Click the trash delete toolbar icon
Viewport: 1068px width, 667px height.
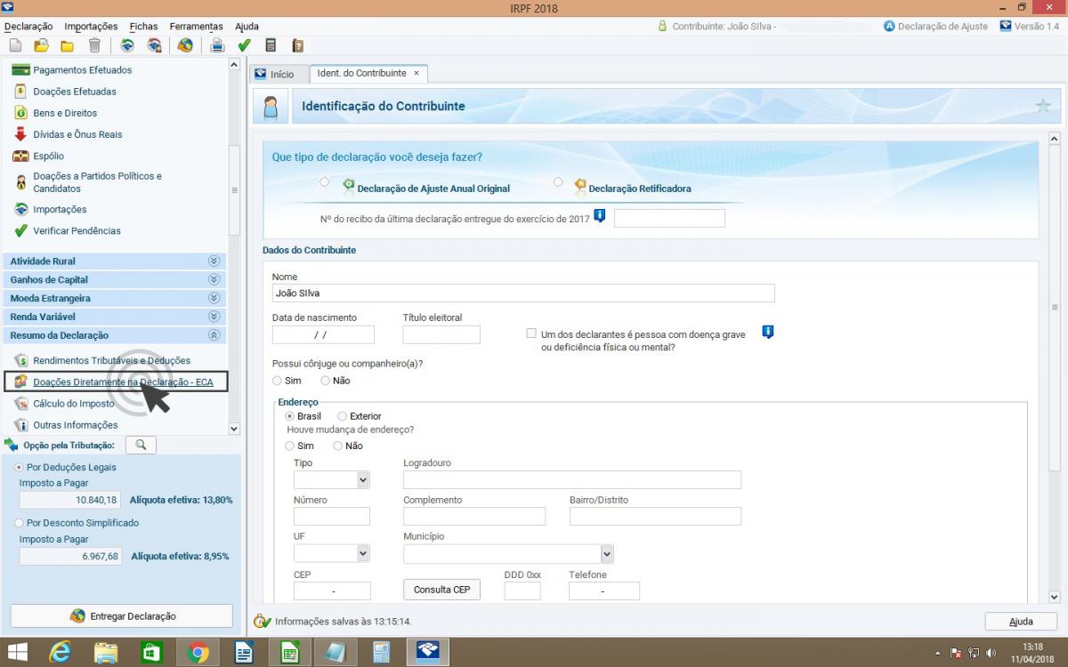(x=94, y=45)
